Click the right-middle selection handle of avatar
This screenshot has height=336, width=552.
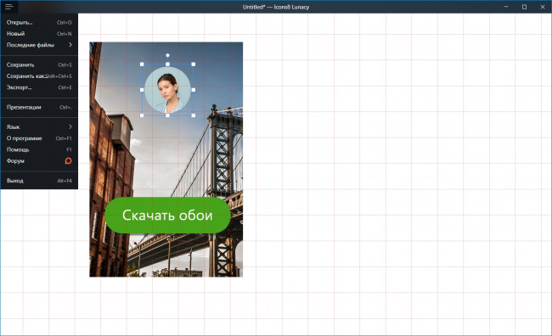(x=194, y=90)
